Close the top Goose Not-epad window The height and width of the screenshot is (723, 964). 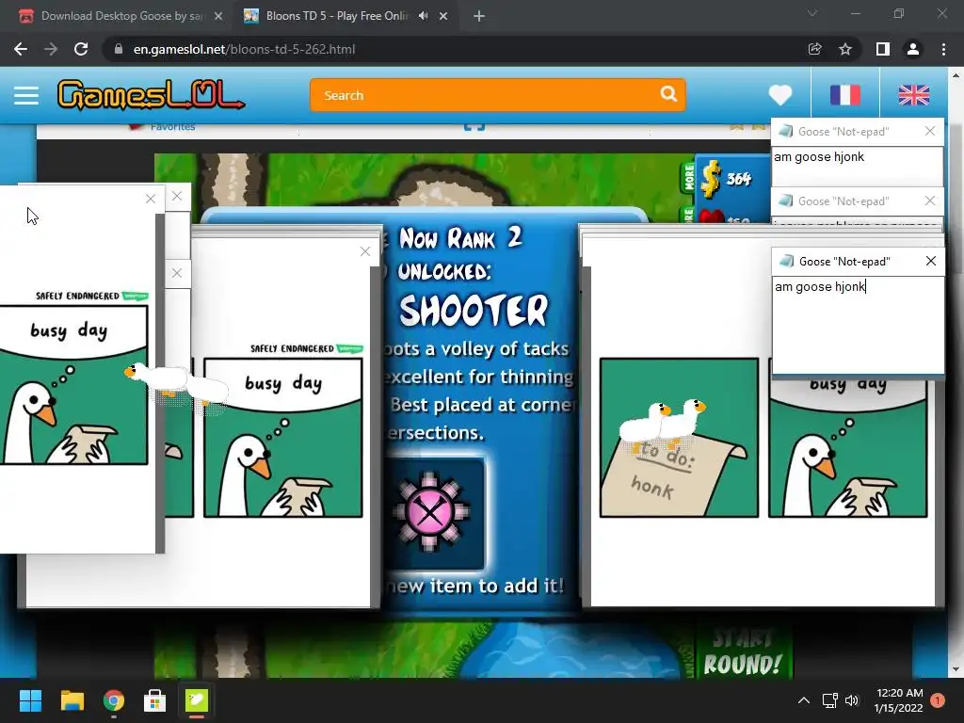point(930,131)
